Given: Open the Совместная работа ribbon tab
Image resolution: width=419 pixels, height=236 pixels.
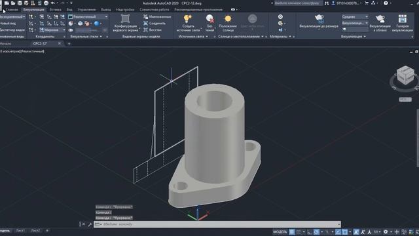Looking at the screenshot, I should (155, 10).
